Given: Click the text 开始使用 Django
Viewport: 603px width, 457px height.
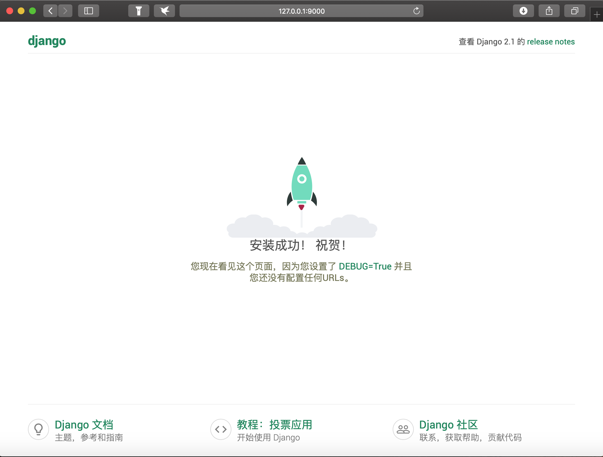Looking at the screenshot, I should [x=268, y=438].
